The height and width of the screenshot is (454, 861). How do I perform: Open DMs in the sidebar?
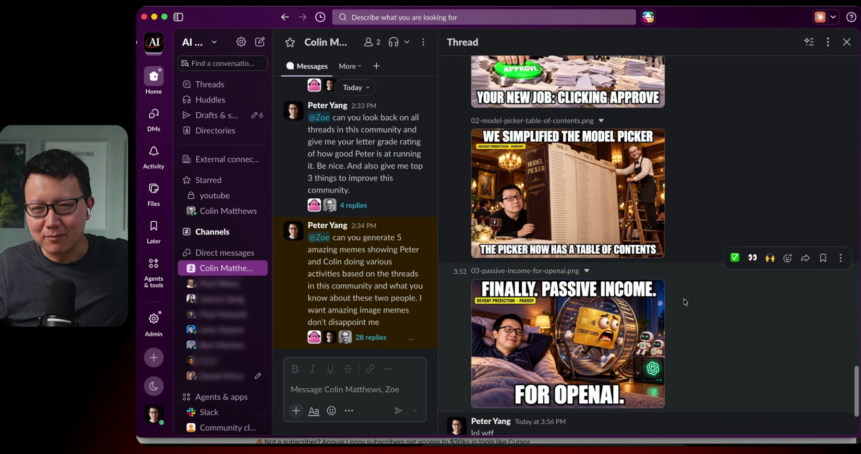[x=153, y=119]
